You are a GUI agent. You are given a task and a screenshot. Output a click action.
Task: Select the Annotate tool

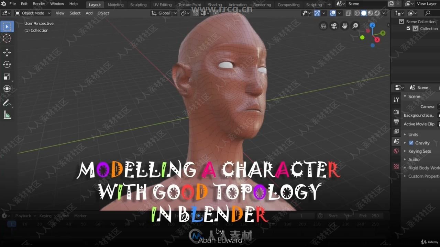coord(7,103)
